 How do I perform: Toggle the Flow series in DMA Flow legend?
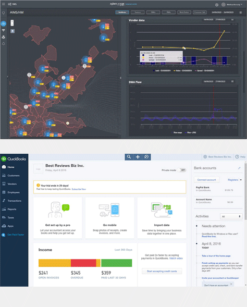click(190, 132)
